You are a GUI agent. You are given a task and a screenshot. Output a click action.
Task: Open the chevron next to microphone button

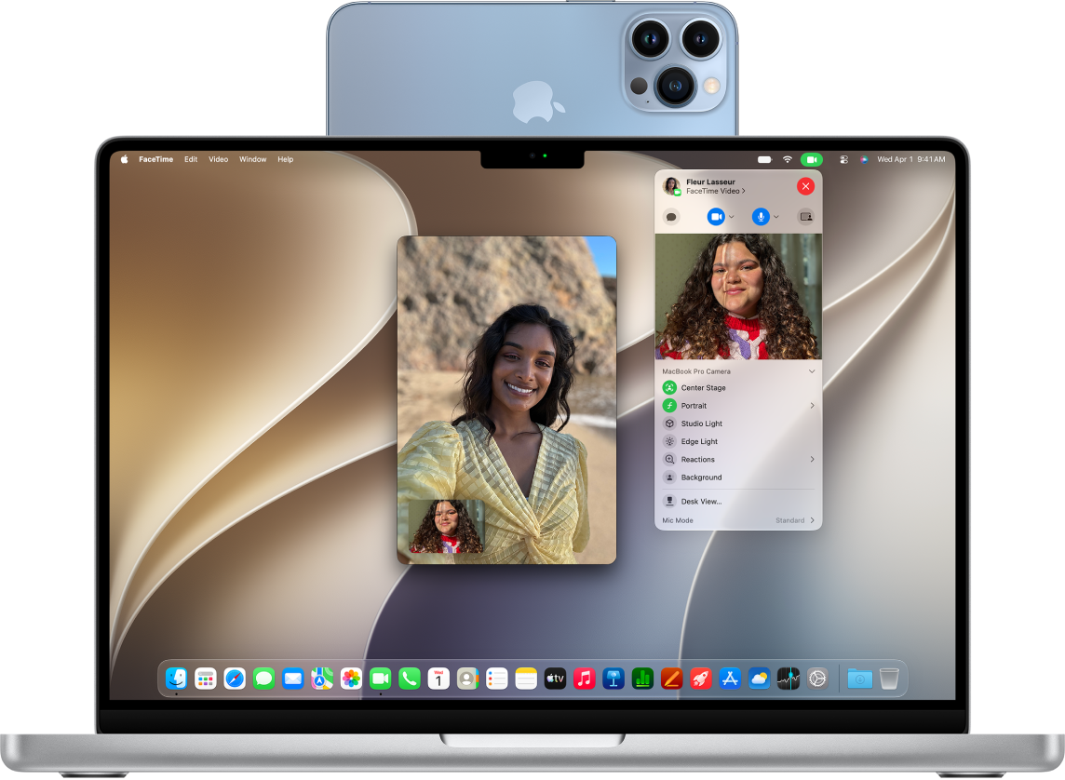776,217
